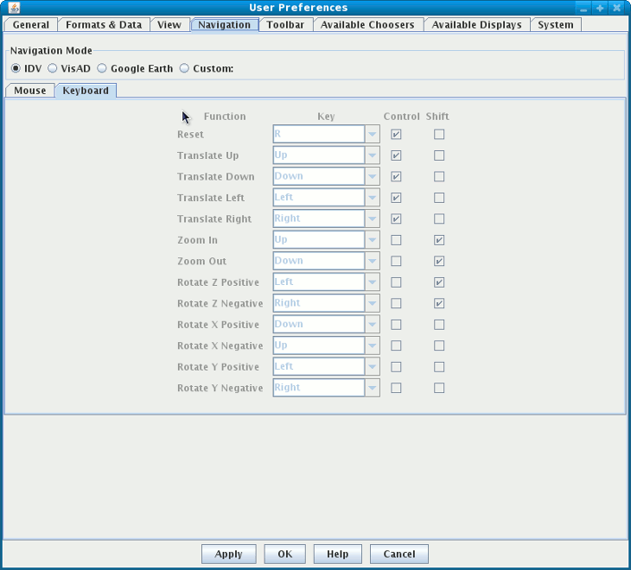The width and height of the screenshot is (631, 570).
Task: Open the Formats & Data tab
Action: pos(104,25)
